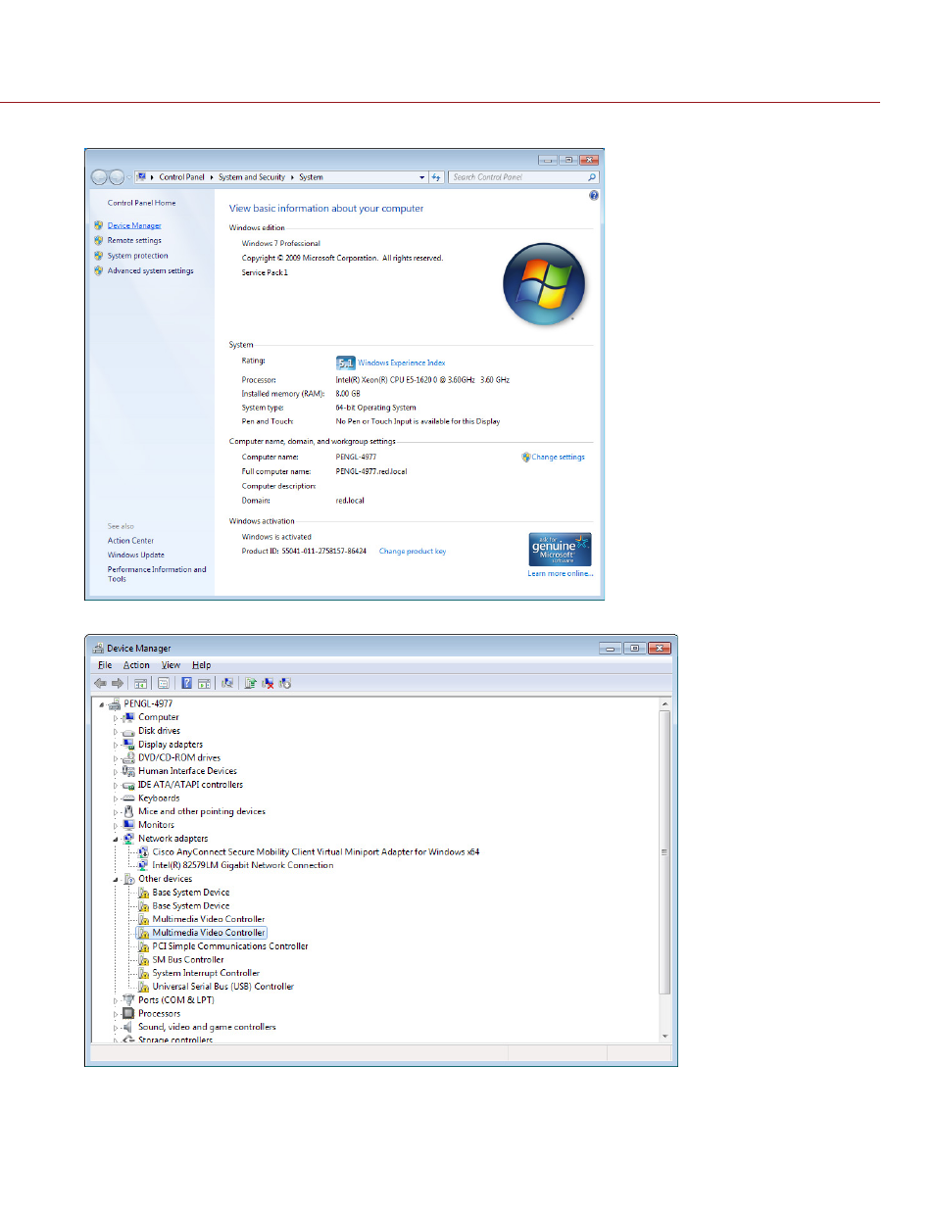Click Show/Hide Action Pane toolbar icon
Viewport: 935px width, 1210px height.
pyautogui.click(x=204, y=684)
